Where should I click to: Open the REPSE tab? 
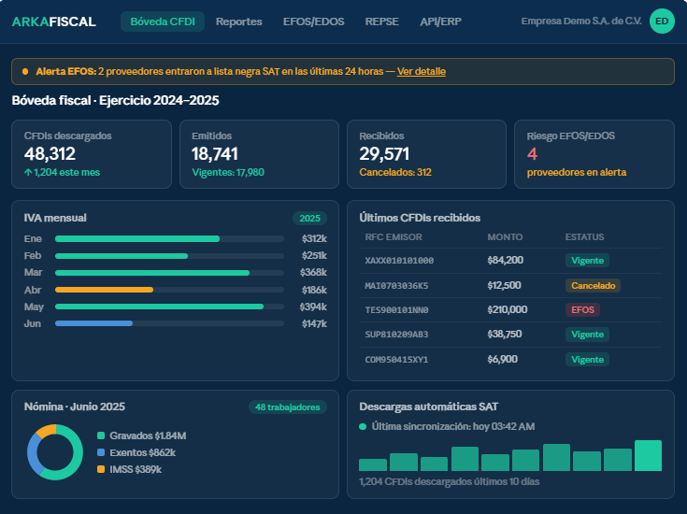(382, 21)
